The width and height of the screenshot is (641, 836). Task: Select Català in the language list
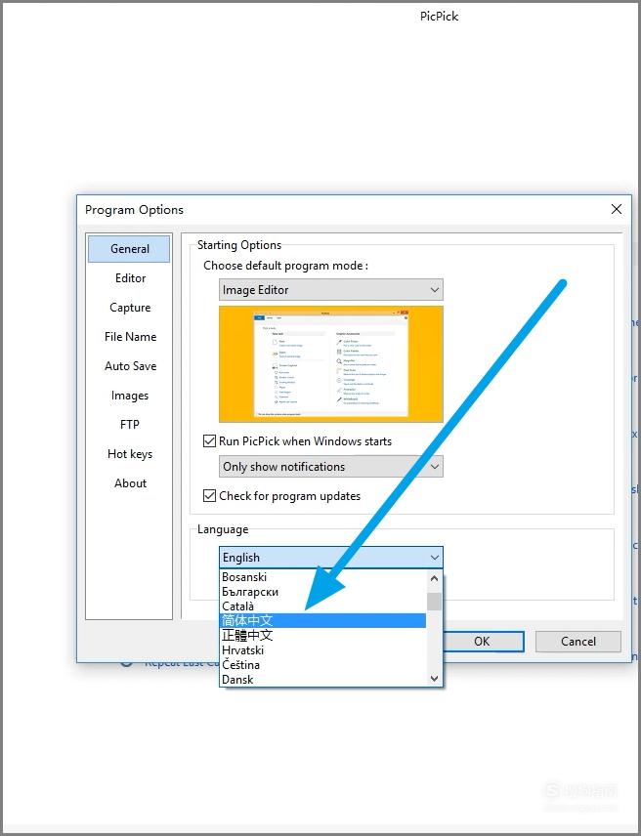(x=323, y=606)
